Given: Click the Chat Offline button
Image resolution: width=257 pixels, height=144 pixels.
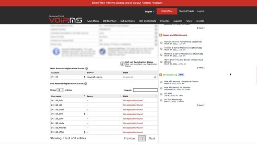Looking at the screenshot, I should pyautogui.click(x=167, y=11).
